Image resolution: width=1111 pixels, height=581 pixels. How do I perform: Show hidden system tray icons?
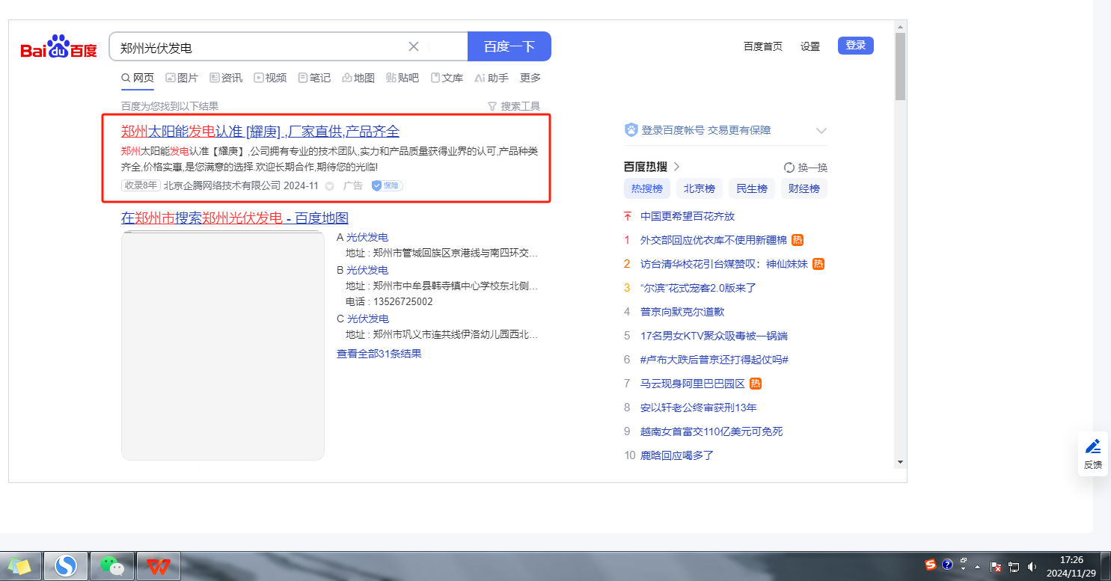pyautogui.click(x=977, y=567)
